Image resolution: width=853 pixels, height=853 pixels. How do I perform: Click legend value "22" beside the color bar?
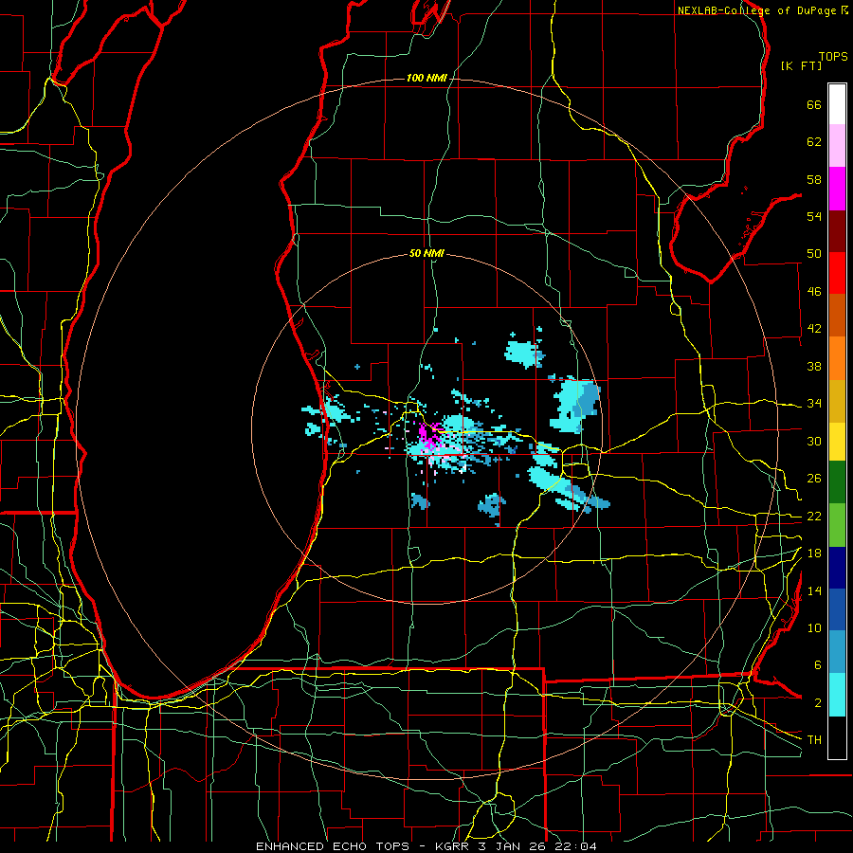pyautogui.click(x=814, y=516)
